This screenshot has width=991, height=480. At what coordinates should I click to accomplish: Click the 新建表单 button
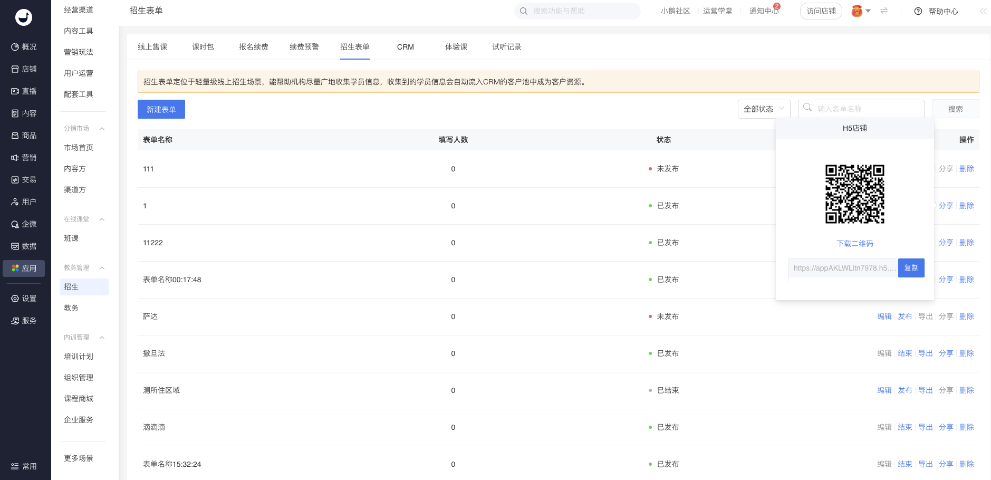[161, 109]
